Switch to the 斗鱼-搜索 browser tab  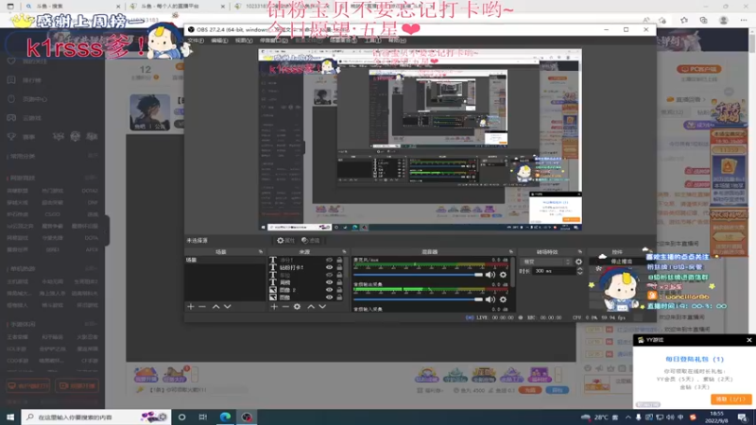pyautogui.click(x=73, y=7)
